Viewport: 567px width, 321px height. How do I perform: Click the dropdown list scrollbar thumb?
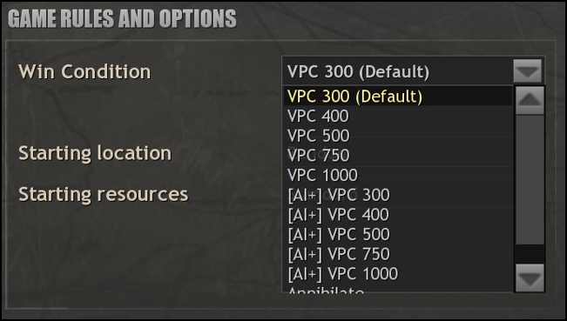(x=530, y=180)
